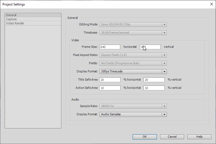This screenshot has width=216, height=144.
Task: Open Help for Project Settings
Action: [x=199, y=137]
